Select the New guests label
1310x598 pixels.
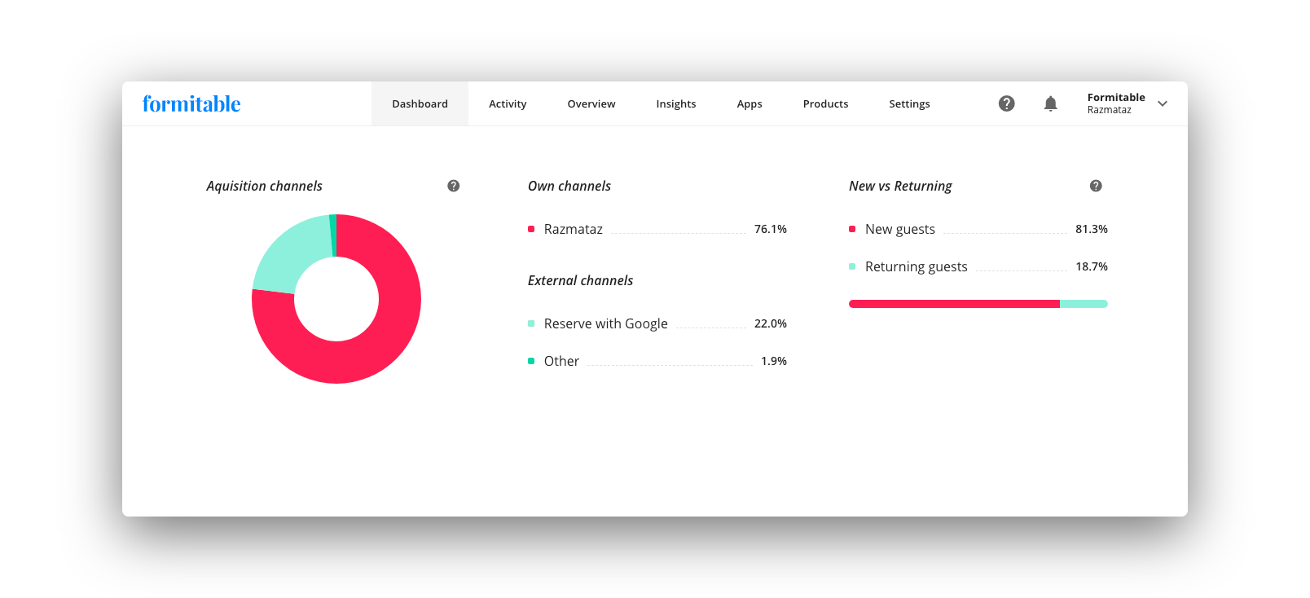pyautogui.click(x=900, y=229)
